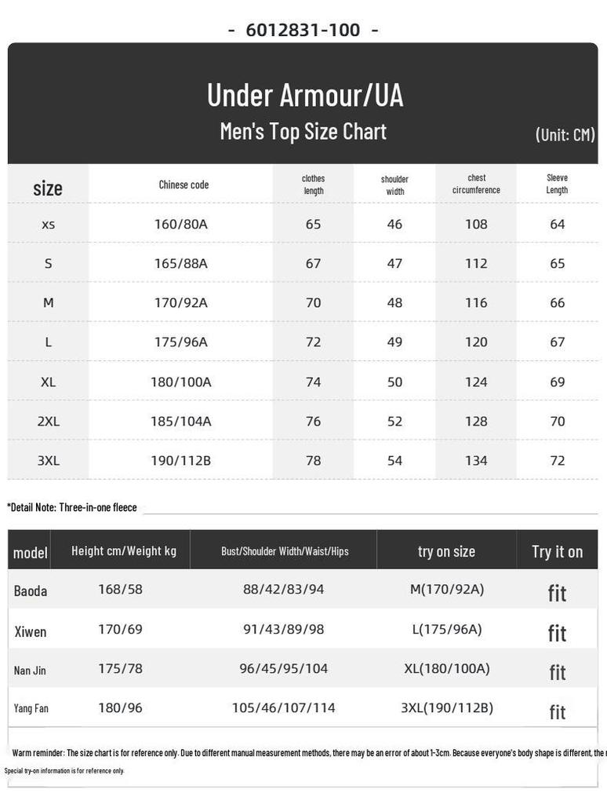Click the try on size header
This screenshot has width=607, height=804.
pos(446,552)
